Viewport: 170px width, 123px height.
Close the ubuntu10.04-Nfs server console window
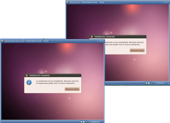click(103, 41)
